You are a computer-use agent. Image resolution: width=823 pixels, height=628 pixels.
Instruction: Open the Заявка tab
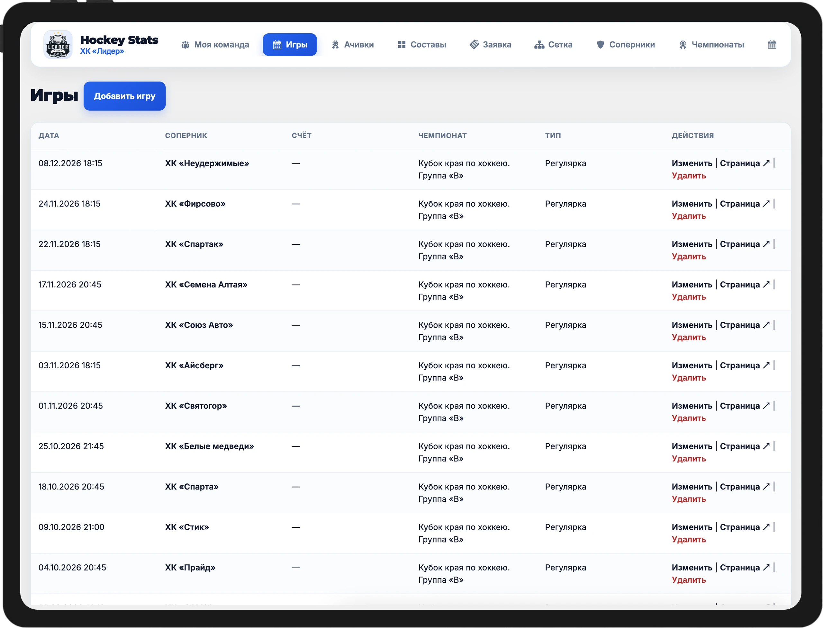tap(491, 45)
